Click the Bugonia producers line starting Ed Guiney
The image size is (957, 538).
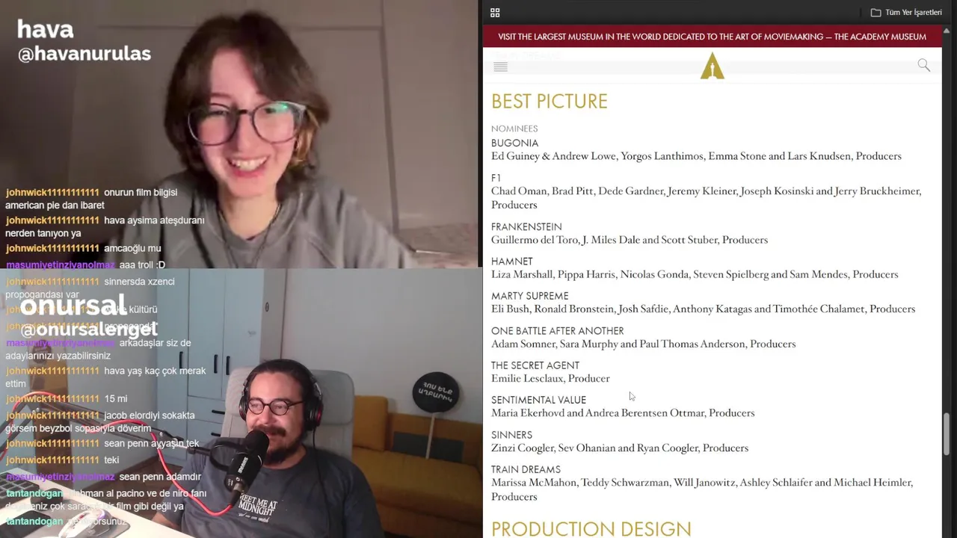(696, 156)
